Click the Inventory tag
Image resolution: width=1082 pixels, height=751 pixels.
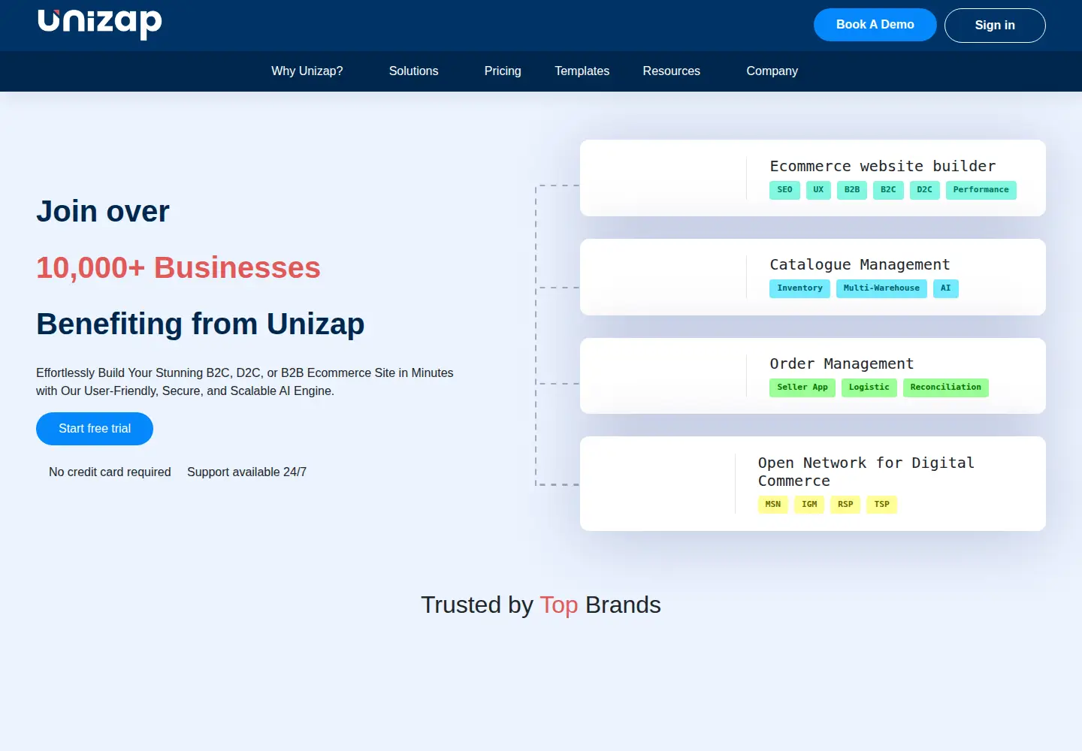799,288
